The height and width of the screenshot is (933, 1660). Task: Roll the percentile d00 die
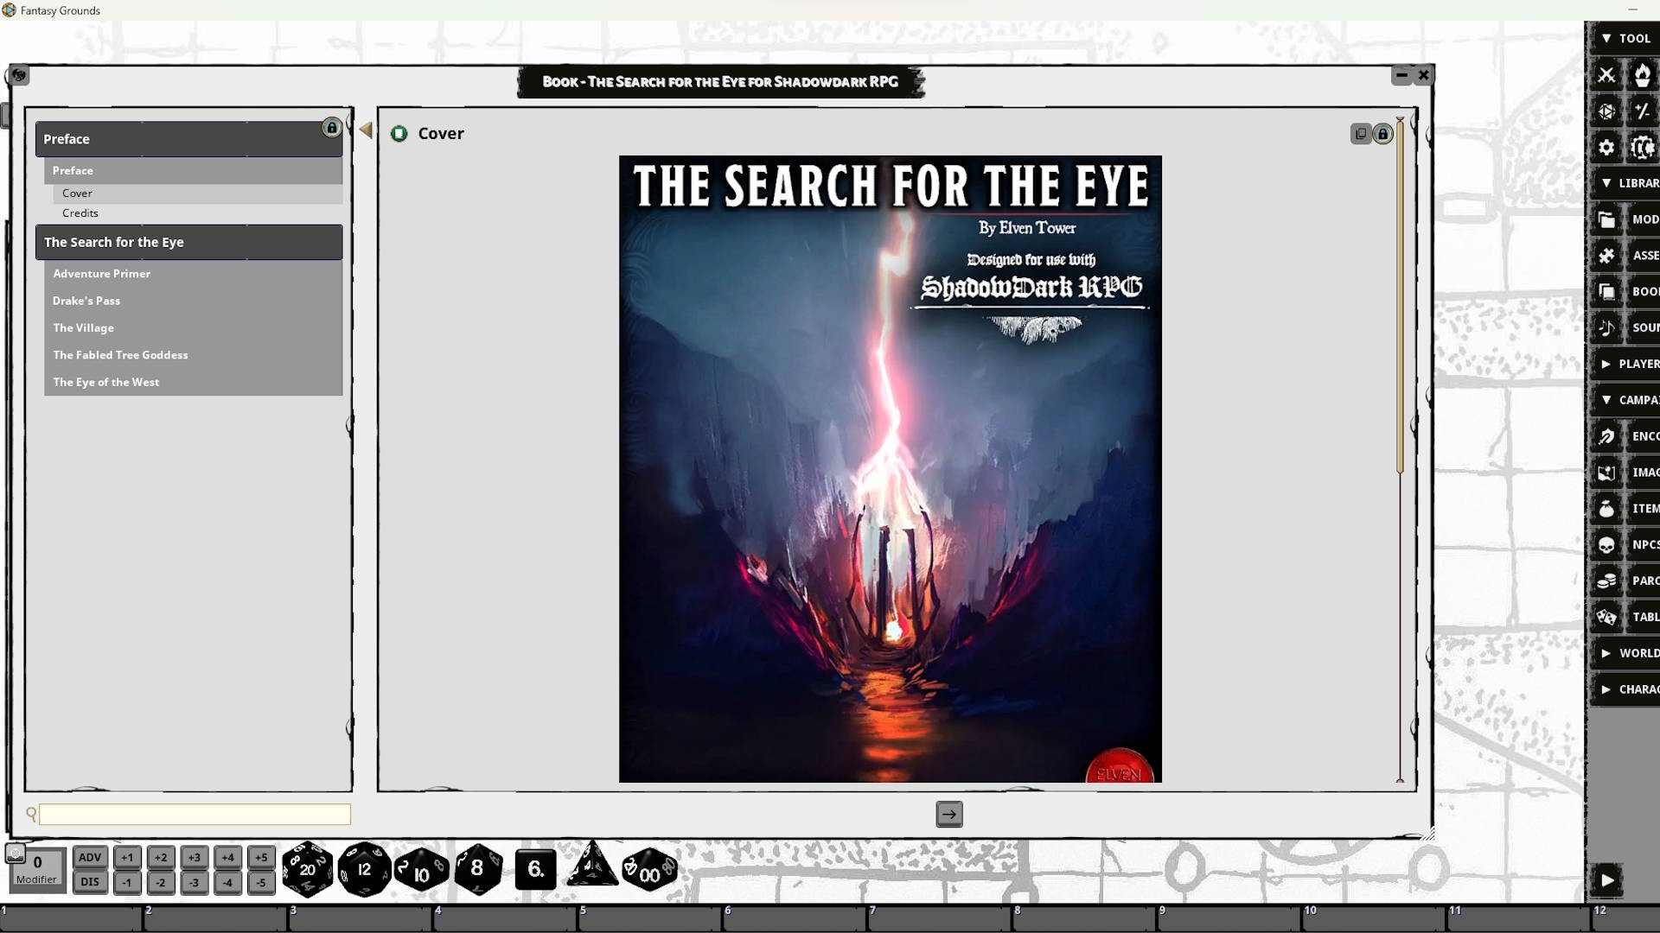(x=649, y=870)
